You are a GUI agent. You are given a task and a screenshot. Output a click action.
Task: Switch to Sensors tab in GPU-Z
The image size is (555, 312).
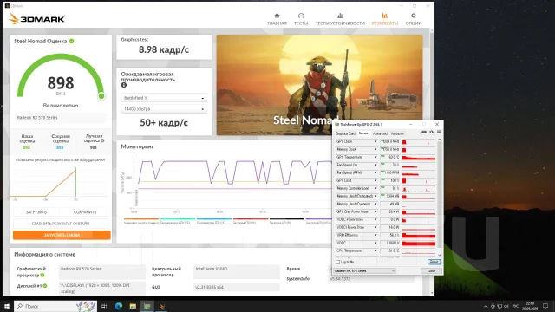(364, 133)
